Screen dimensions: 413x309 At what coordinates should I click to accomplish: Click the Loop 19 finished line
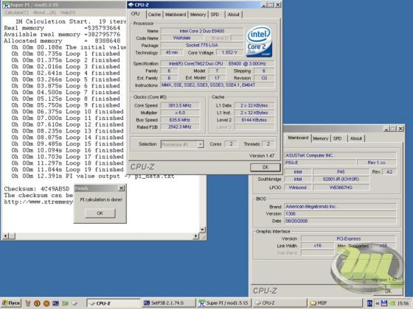pos(67,170)
